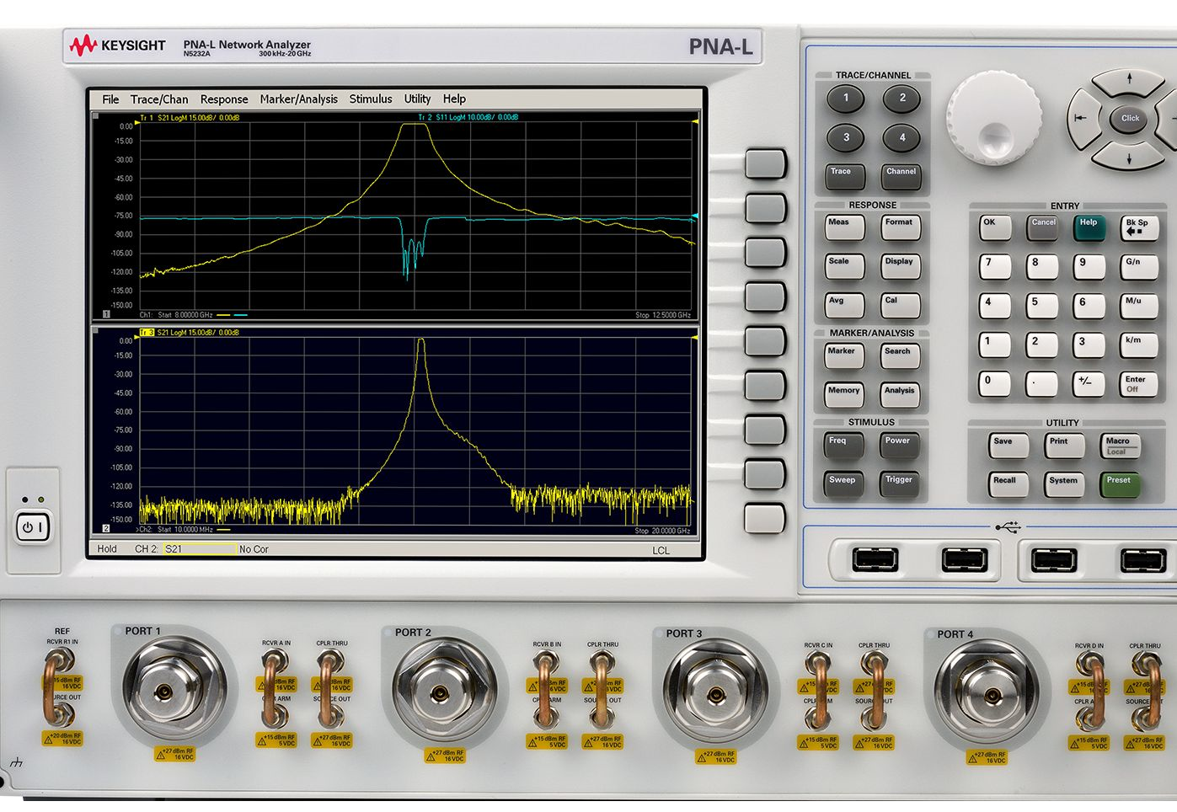Screen dimensions: 1177x812
Task: Push the up arrow navigation key
Action: pyautogui.click(x=1129, y=83)
